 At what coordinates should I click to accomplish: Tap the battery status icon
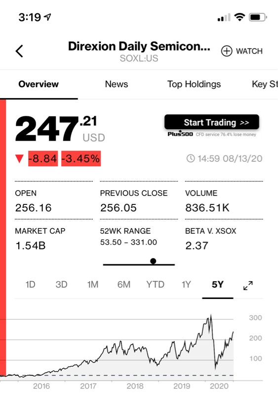[258, 17]
